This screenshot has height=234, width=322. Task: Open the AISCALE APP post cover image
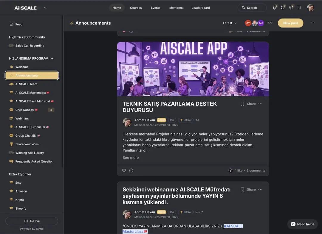193,69
